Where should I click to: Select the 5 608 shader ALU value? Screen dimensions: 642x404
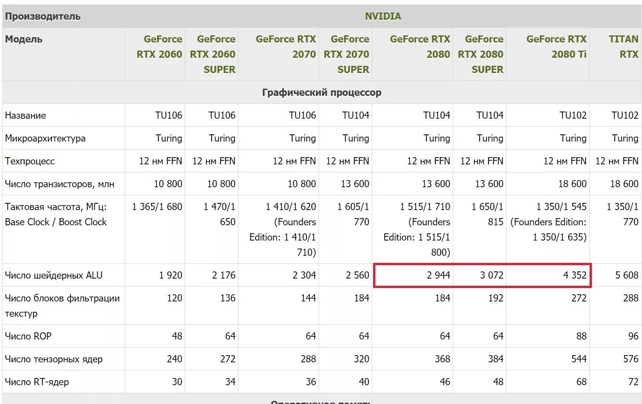[x=627, y=275]
